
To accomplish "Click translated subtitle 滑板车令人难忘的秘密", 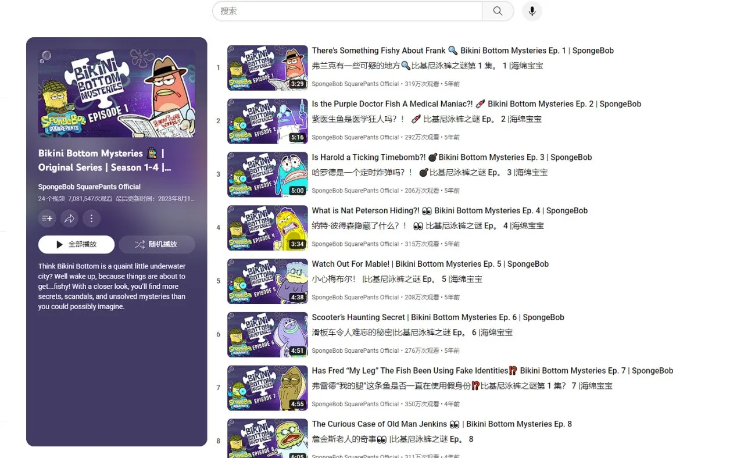I will 412,333.
